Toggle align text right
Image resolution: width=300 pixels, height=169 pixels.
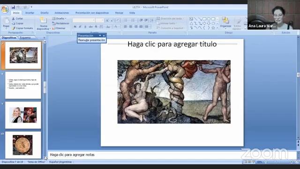tap(136, 27)
